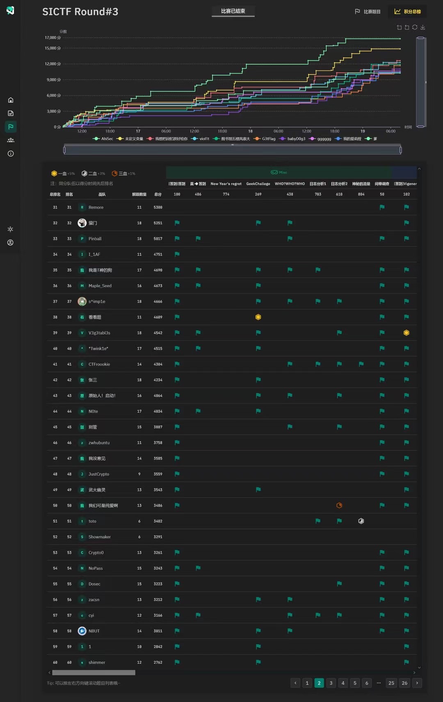Screen dimensions: 443x702
Task: Toggle the 未定义变量 series in the legend
Action: [x=130, y=139]
